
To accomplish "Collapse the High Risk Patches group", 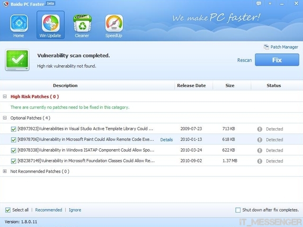I will tap(5, 96).
